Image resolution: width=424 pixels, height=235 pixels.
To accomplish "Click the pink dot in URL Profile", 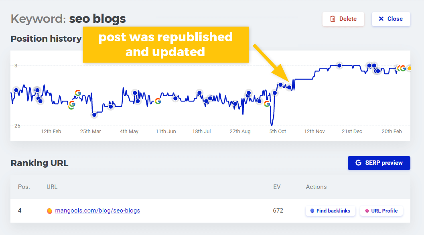I will click(x=367, y=211).
